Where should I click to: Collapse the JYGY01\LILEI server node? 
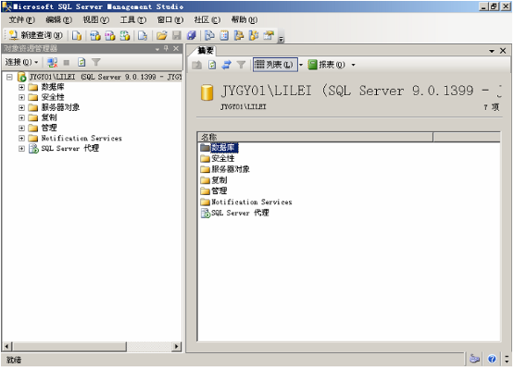(x=9, y=77)
